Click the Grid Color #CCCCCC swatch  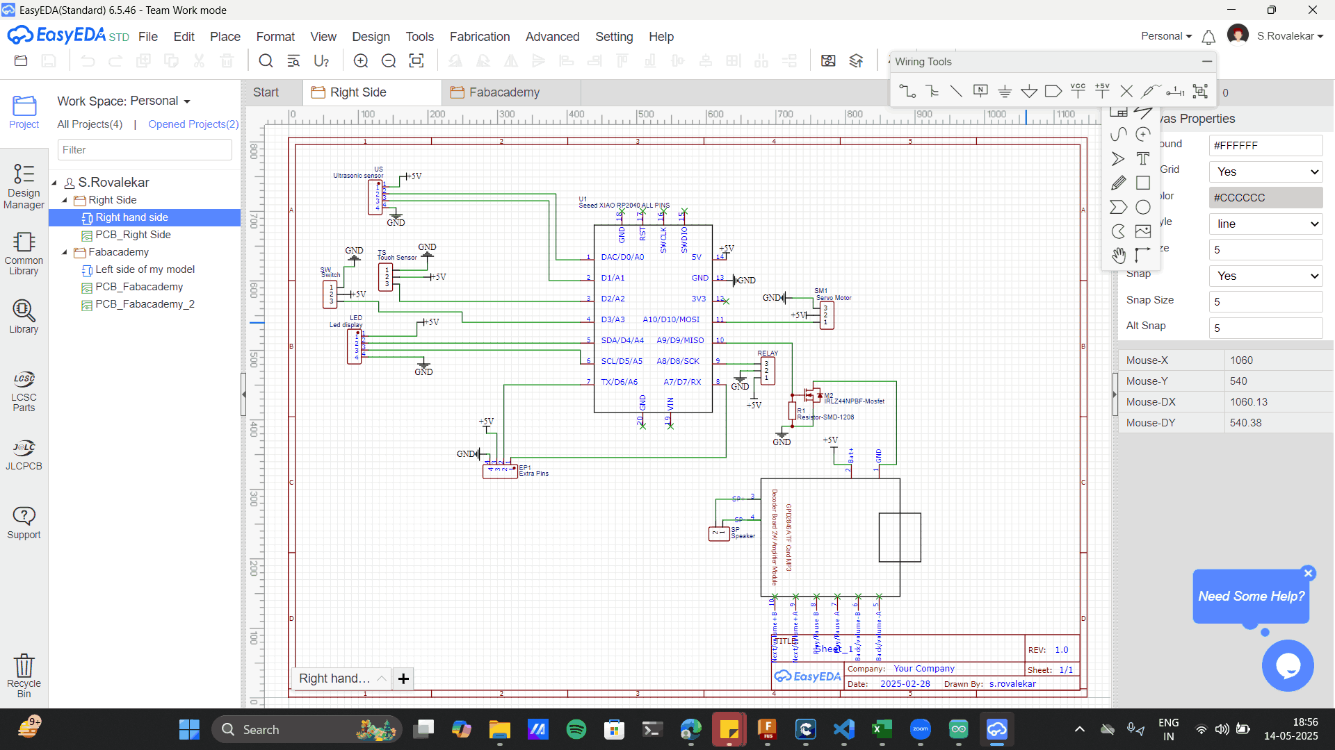[x=1265, y=197]
